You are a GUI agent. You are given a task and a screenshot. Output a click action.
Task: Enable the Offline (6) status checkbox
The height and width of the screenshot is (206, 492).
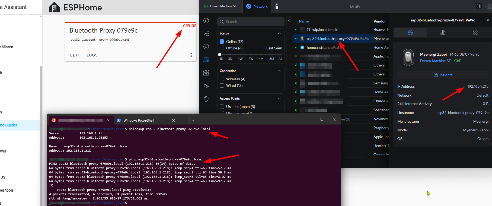pos(222,48)
